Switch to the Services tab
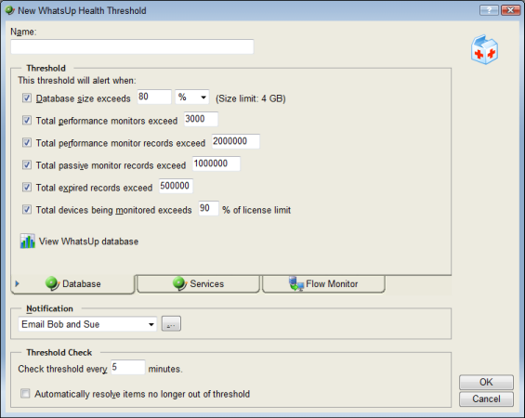 tap(198, 284)
